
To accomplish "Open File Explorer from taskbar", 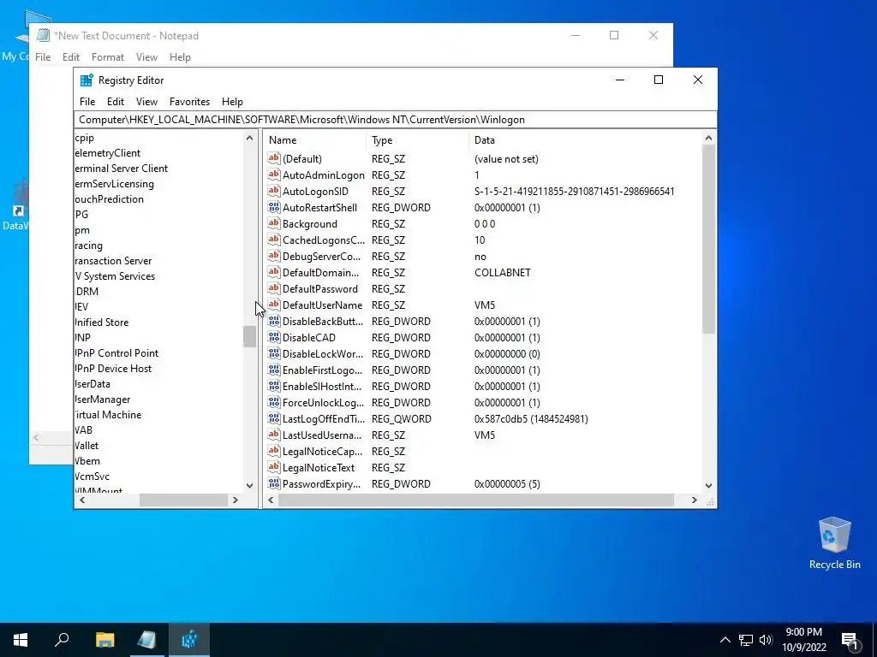I will 104,640.
